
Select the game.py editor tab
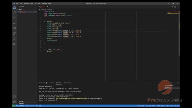[x=43, y=7]
